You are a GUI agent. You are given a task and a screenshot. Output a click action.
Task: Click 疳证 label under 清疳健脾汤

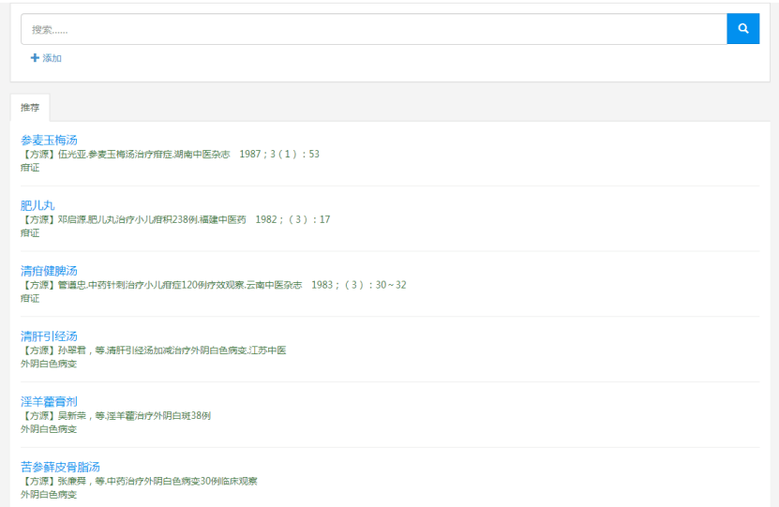[30, 298]
